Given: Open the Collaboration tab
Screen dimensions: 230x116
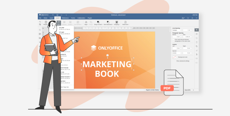Looking at the screenshot, I should (81, 18).
